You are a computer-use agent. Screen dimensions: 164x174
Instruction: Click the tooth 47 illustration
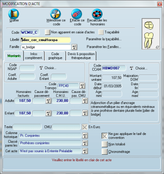coord(151,34)
